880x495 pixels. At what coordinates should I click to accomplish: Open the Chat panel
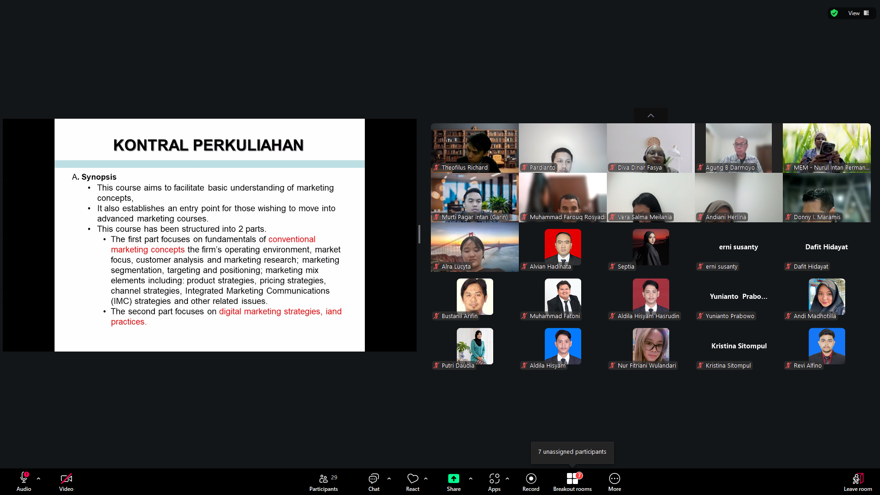374,482
